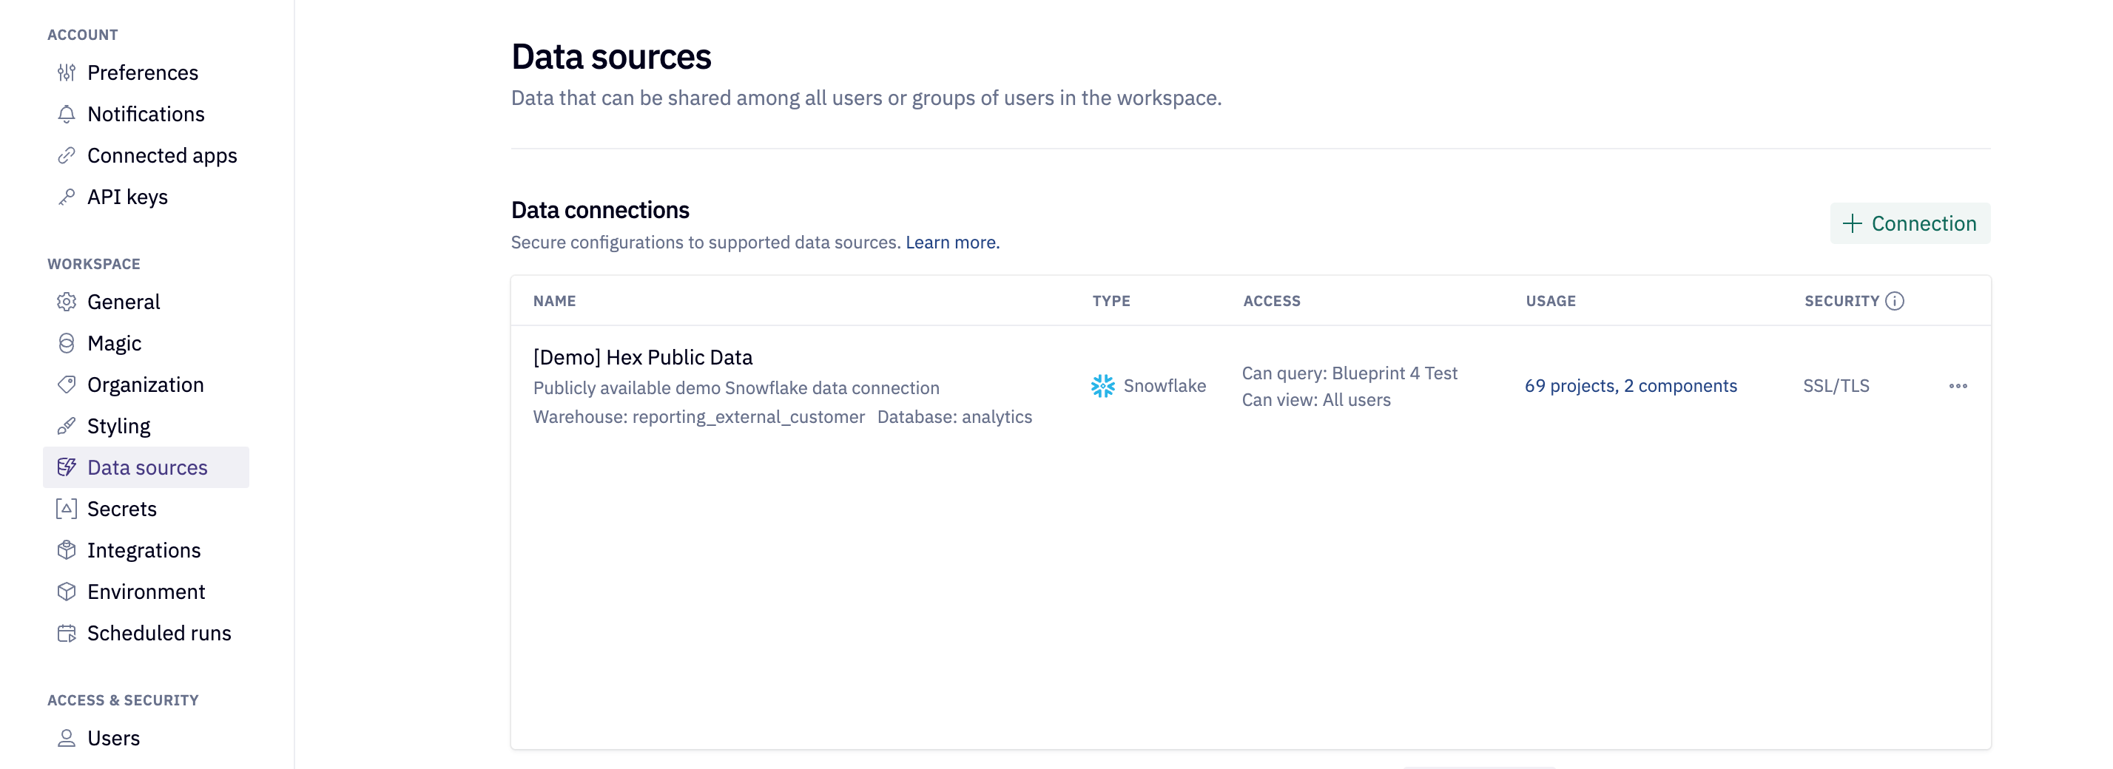
Task: Open the Users page
Action: click(x=113, y=738)
